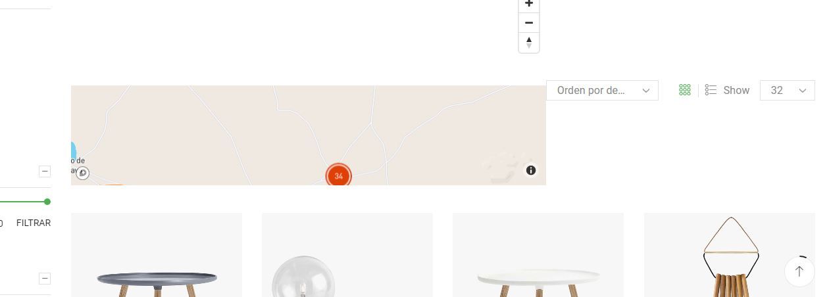Screen dimensions: 827x297
Task: Open the white round table product
Action: 538,255
